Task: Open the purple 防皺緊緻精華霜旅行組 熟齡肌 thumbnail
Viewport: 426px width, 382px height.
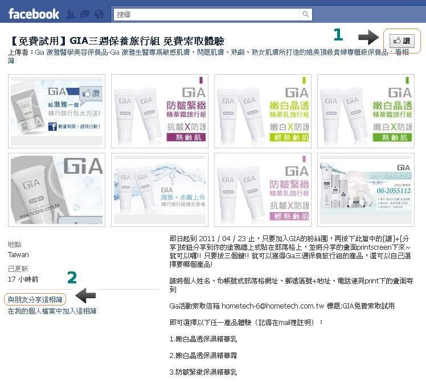Action: [159, 111]
